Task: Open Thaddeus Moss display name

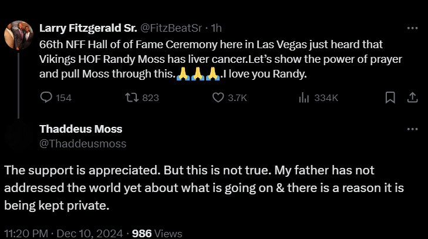Action: 80,129
